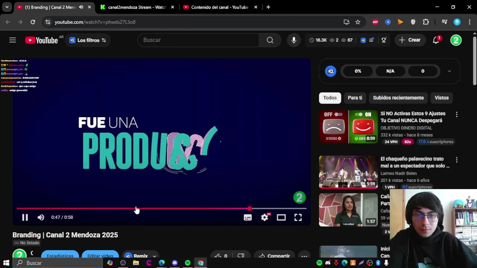Select the Subidos recientemente chip

398,98
